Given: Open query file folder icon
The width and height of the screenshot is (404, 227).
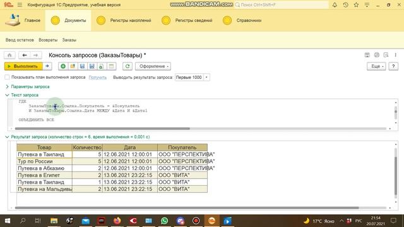Looking at the screenshot, I should tap(73, 66).
